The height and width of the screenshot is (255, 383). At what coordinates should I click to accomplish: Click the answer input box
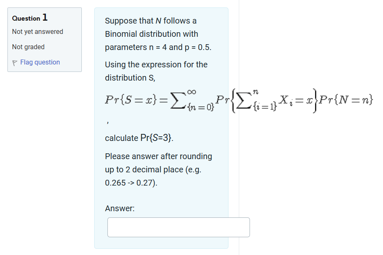(178, 227)
